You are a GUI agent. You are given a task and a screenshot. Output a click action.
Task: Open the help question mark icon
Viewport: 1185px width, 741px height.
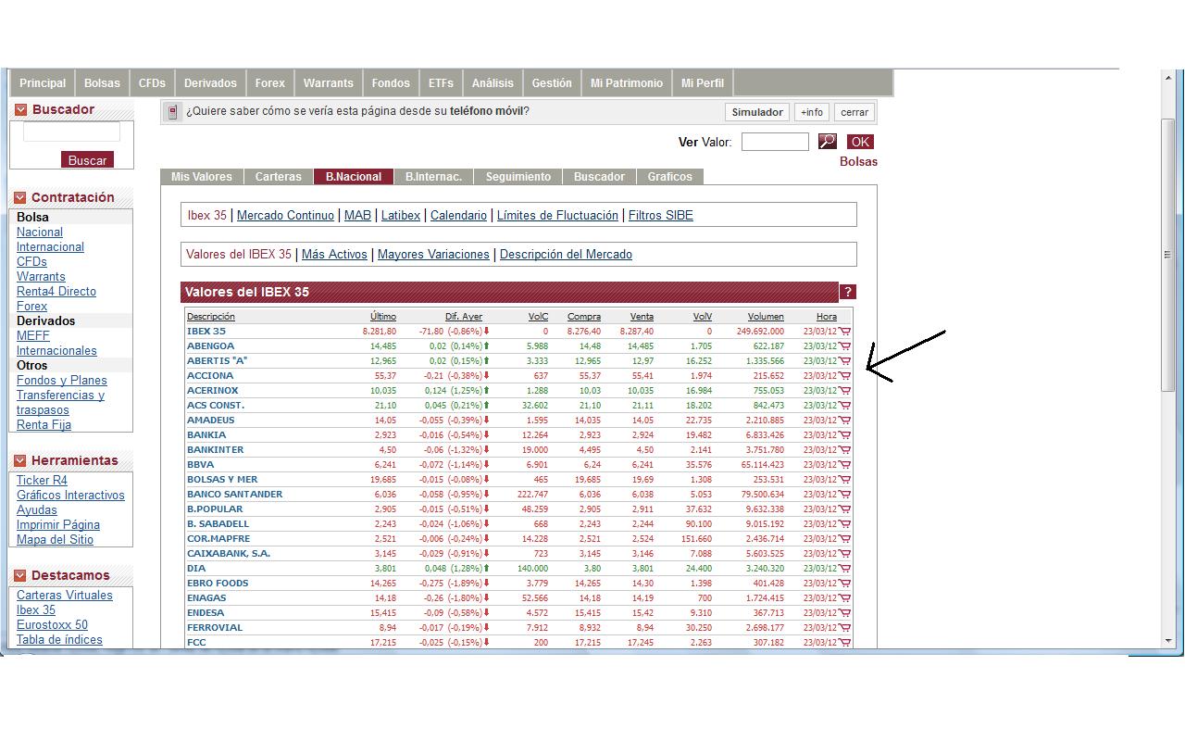847,292
